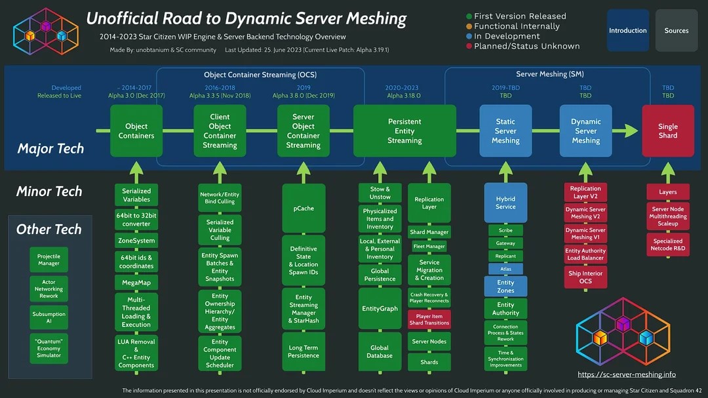Screen dimensions: 708x398
Task: Open the pCache item
Action: coord(304,209)
